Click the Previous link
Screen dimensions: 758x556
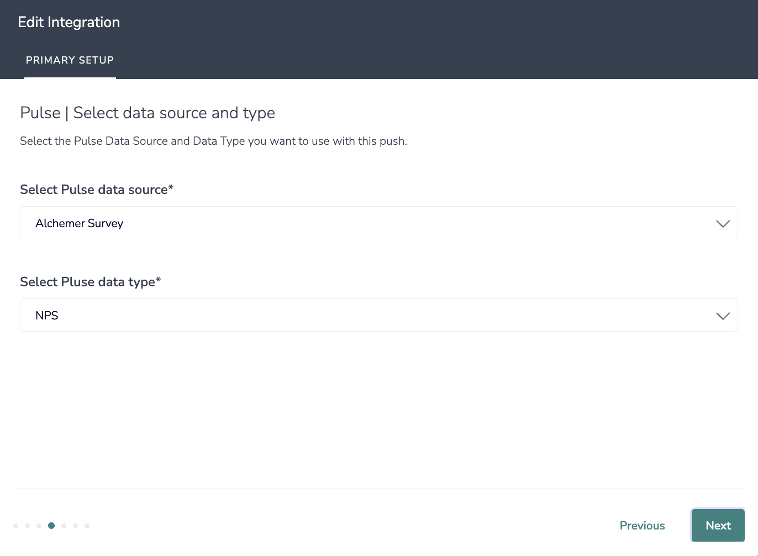click(x=642, y=526)
